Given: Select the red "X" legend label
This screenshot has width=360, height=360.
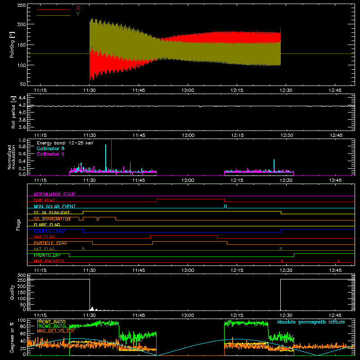Looking at the screenshot, I should (78, 8).
